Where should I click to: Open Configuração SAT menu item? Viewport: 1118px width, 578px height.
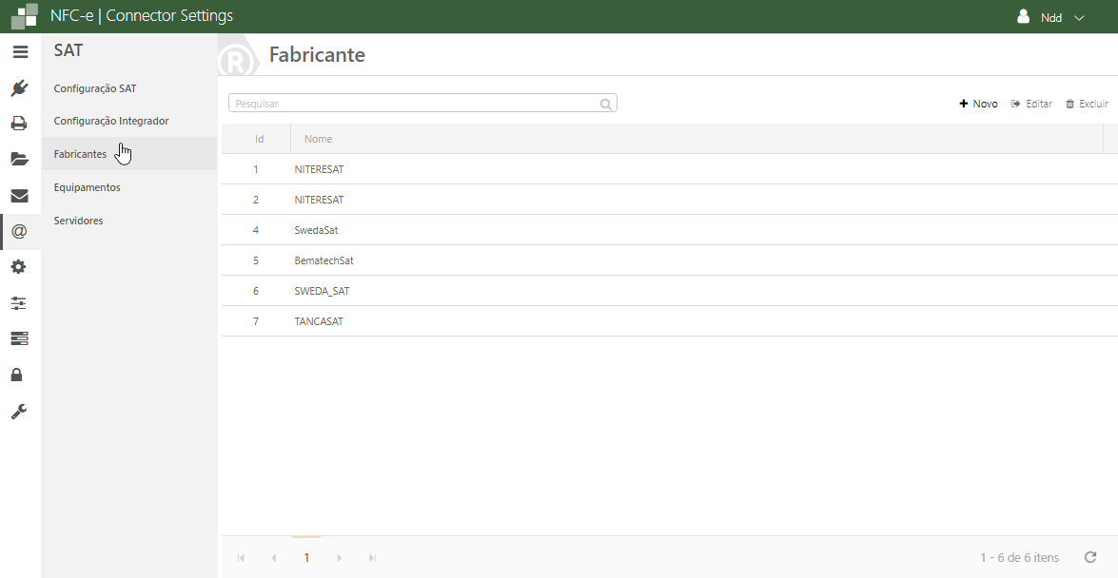pyautogui.click(x=95, y=88)
